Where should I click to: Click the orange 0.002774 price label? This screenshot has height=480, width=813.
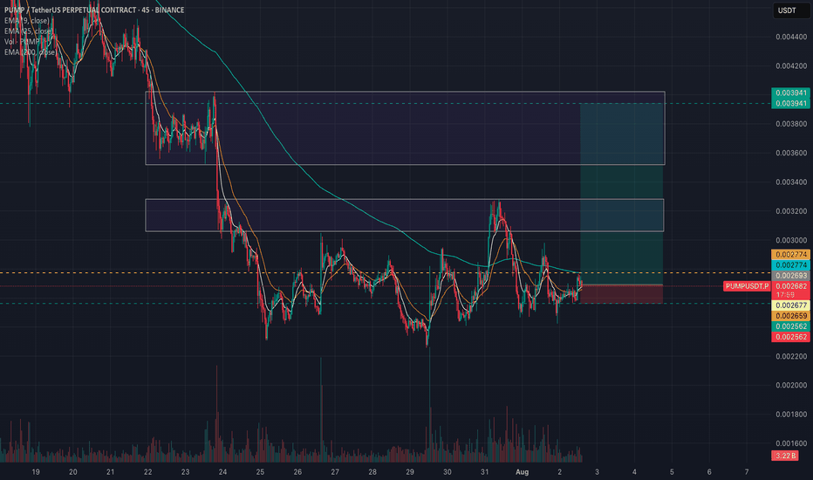790,254
